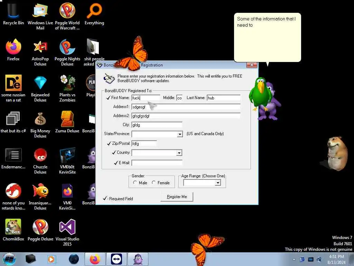Focus the empty E-Mail field
354x266 pixels.
click(157, 163)
